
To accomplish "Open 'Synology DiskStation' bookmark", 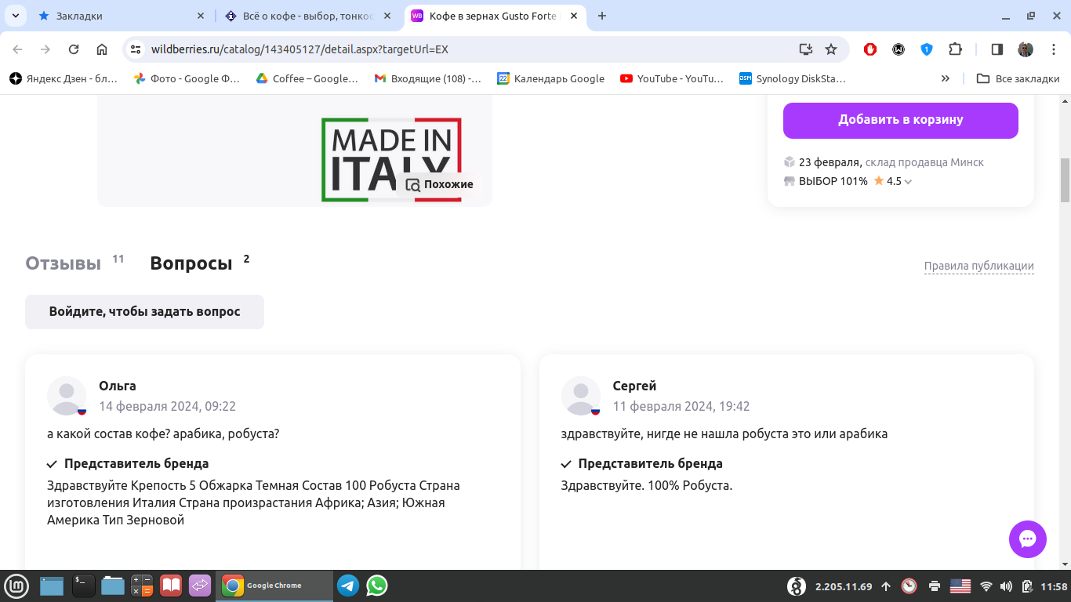I will 793,78.
